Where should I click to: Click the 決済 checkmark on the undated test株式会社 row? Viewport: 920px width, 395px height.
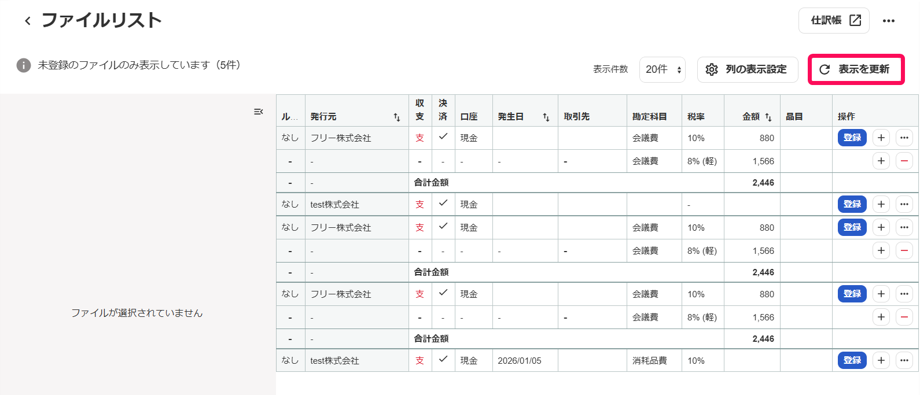pyautogui.click(x=443, y=203)
